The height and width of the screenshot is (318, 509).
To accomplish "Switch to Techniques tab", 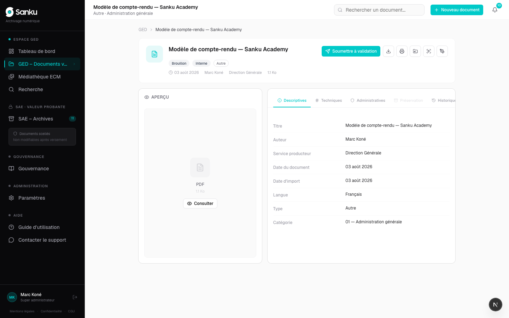I will coord(329,100).
